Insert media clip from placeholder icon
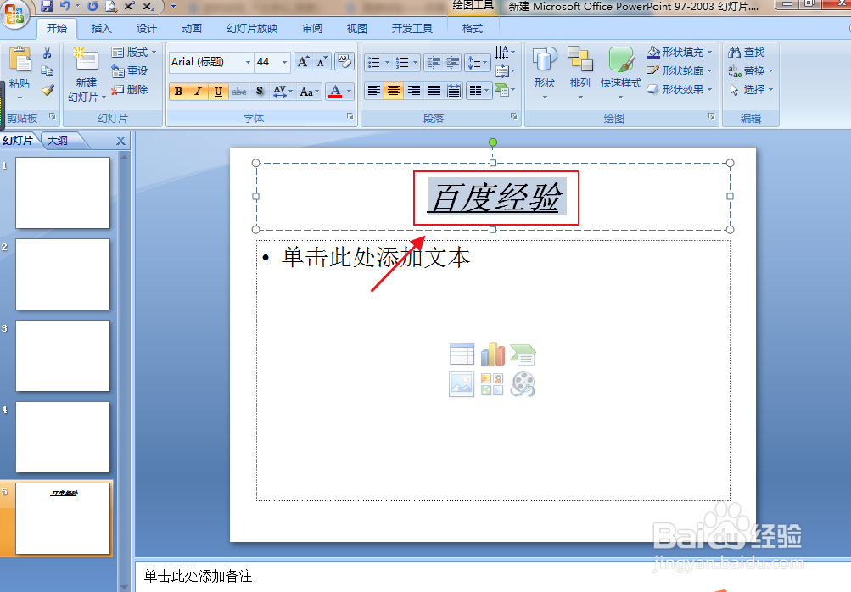The image size is (851, 592). 523,384
